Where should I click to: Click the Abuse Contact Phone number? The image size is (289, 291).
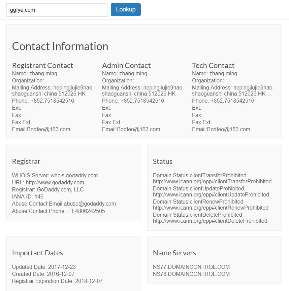click(86, 211)
